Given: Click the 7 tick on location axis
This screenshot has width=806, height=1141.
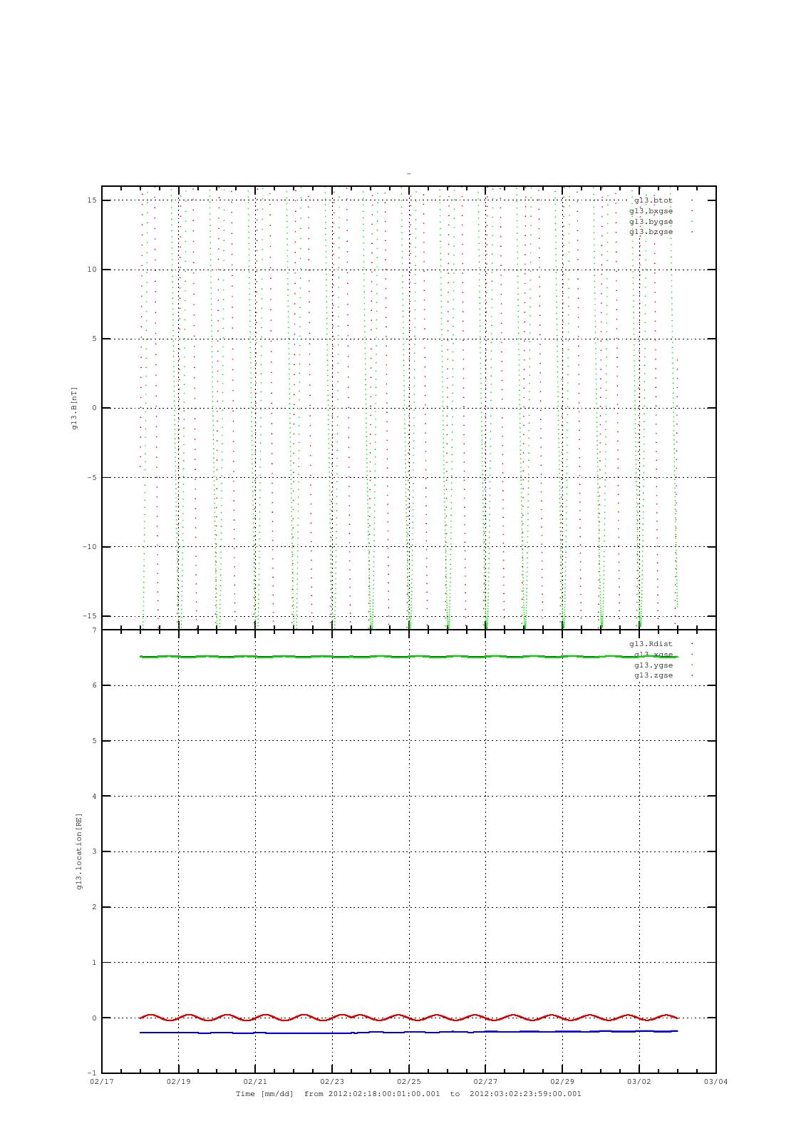Looking at the screenshot, I should [94, 630].
